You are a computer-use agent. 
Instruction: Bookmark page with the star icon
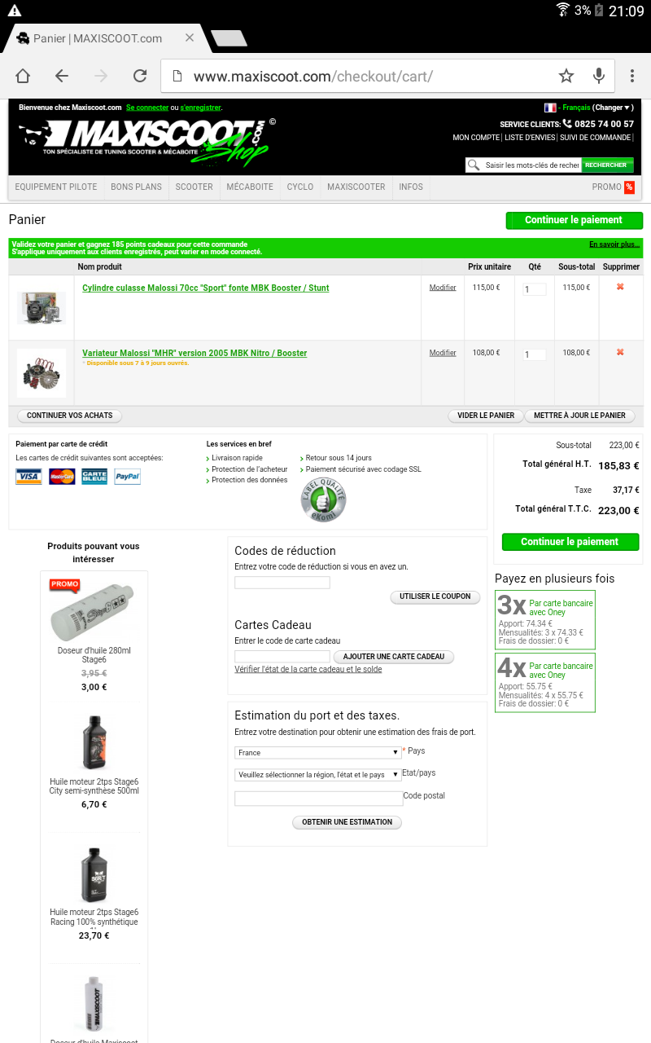(566, 76)
